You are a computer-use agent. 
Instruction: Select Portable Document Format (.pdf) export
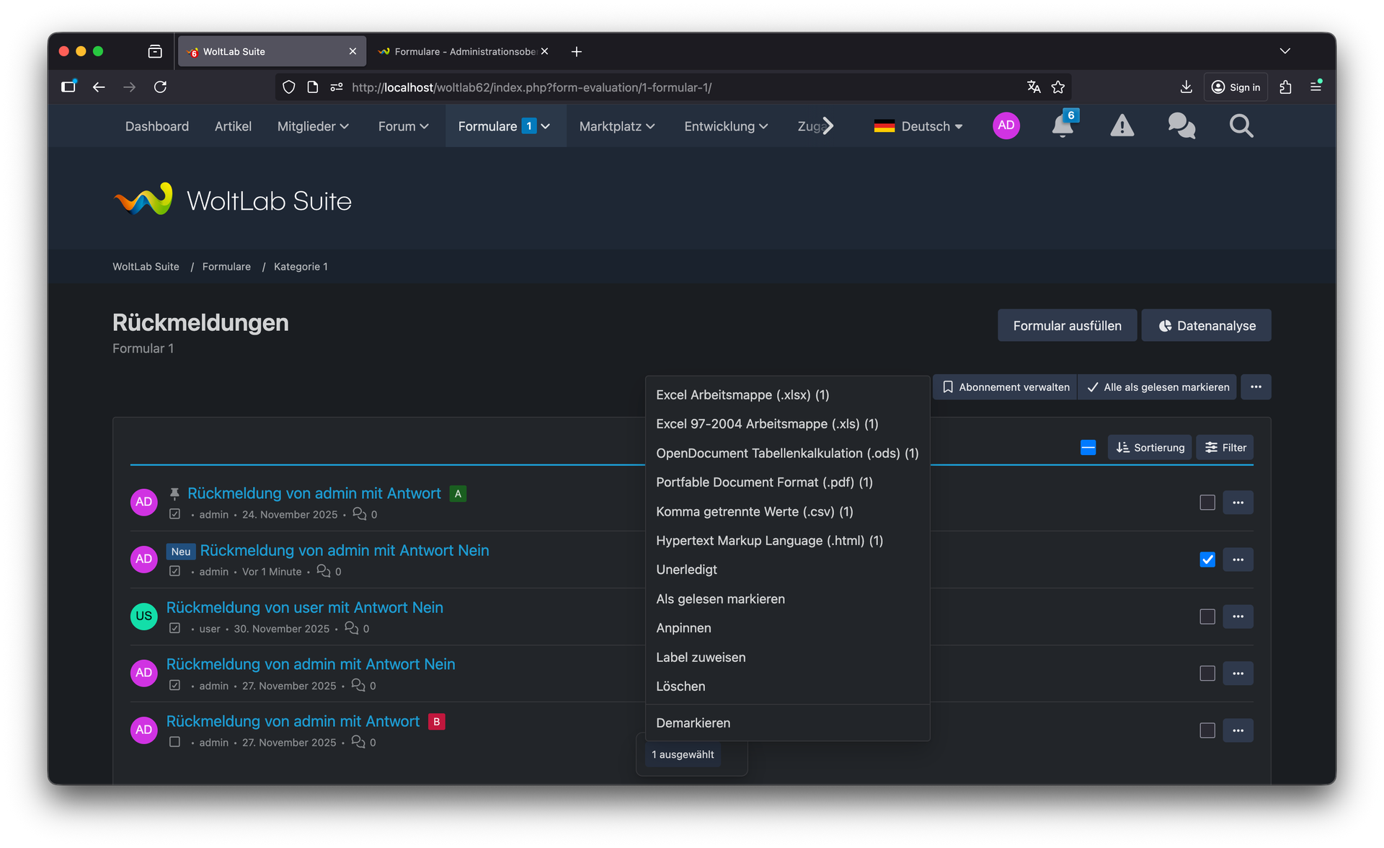(764, 482)
